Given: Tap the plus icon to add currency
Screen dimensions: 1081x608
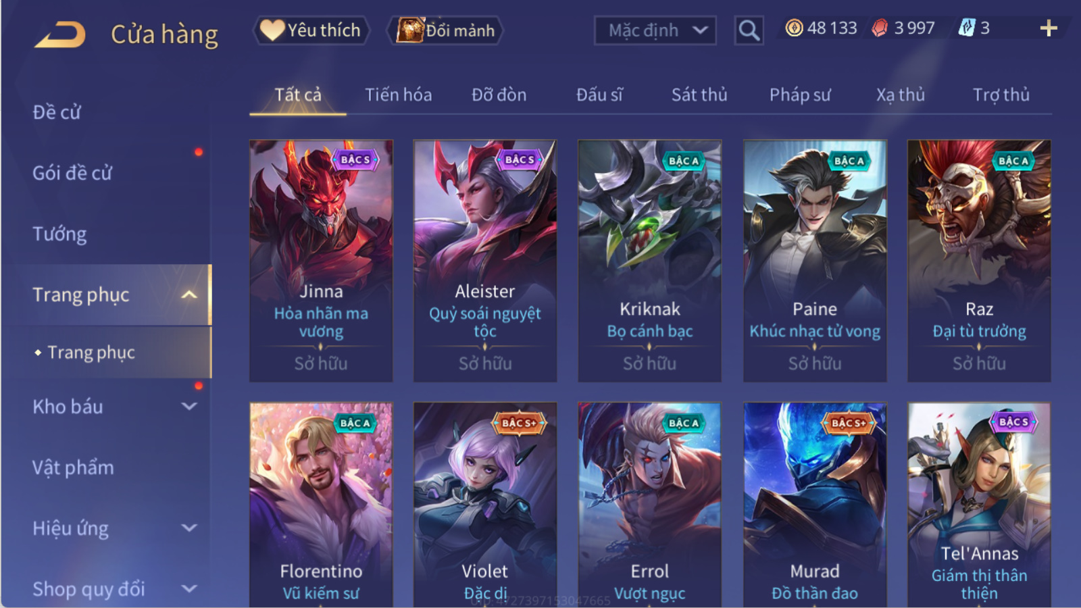Looking at the screenshot, I should coord(1048,28).
